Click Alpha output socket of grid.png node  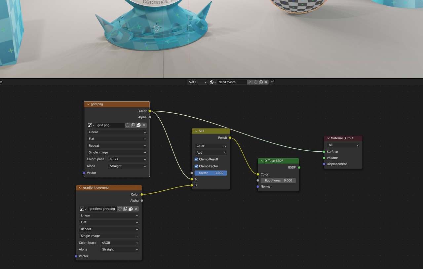click(150, 117)
